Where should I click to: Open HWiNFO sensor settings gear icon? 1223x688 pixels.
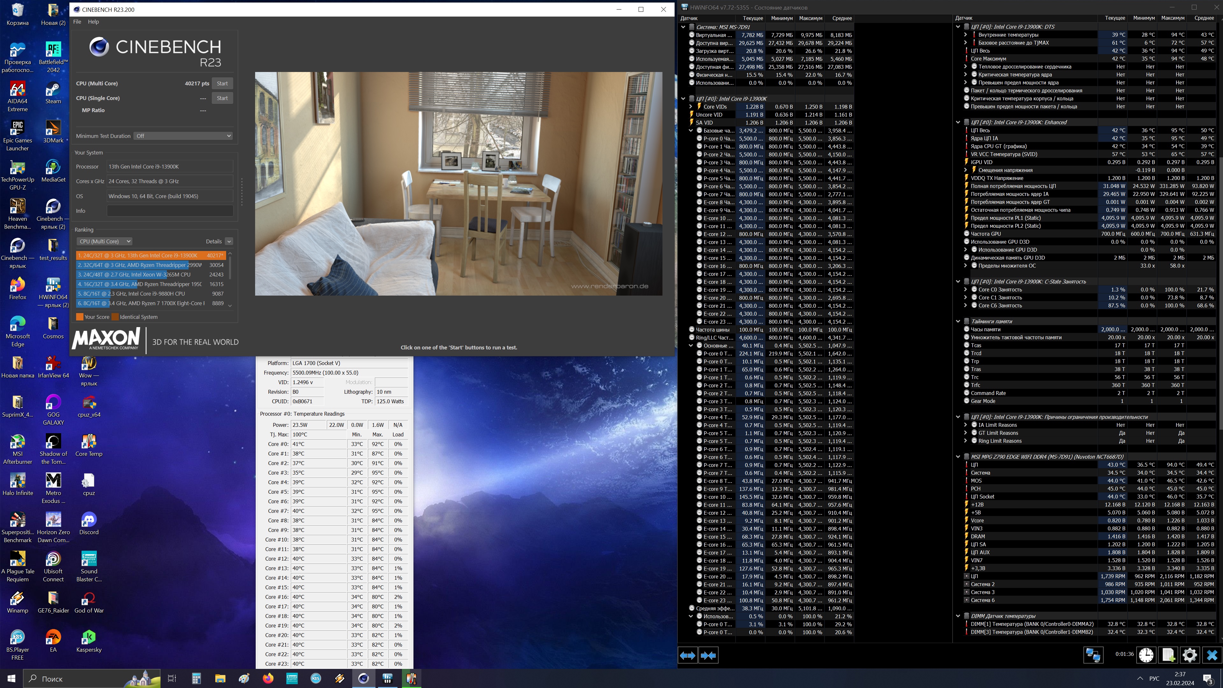[1190, 655]
